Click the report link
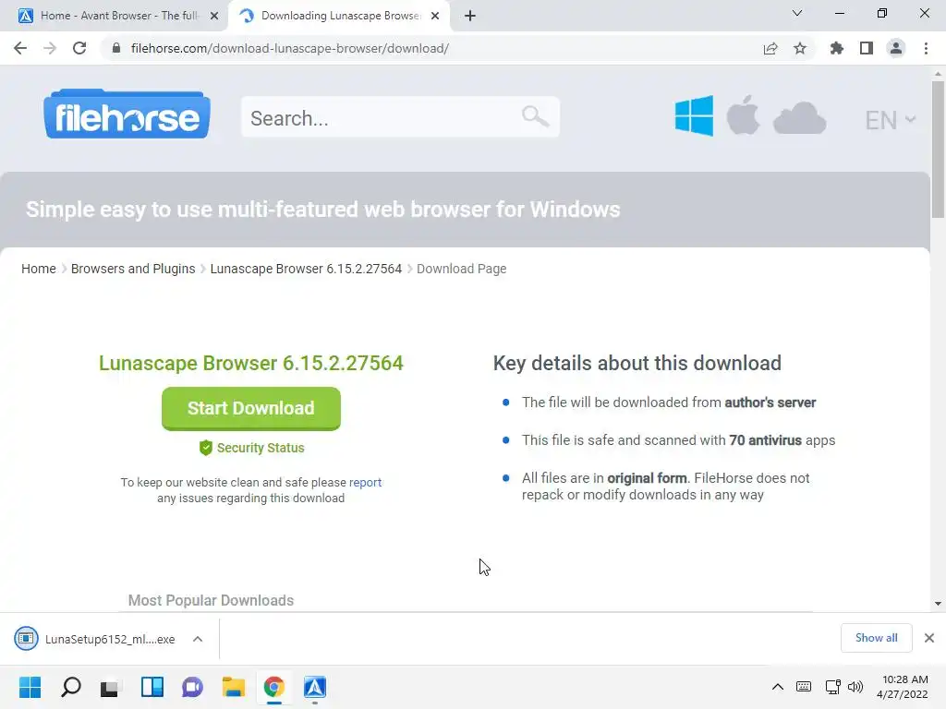This screenshot has height=709, width=946. pos(365,482)
